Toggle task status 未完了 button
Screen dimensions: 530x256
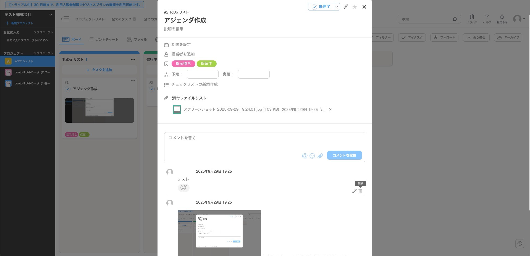tap(321, 7)
